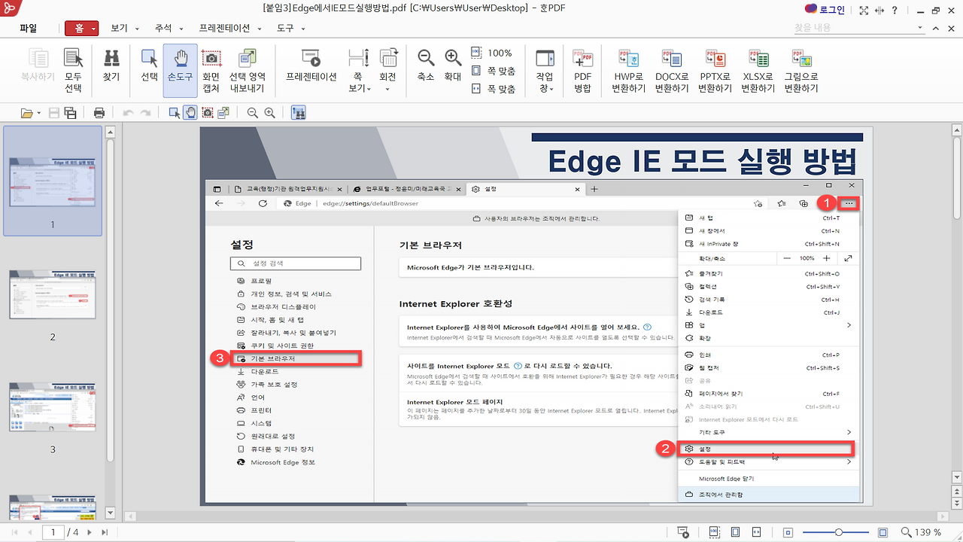Click the printer icon in the quick toolbar

click(99, 113)
